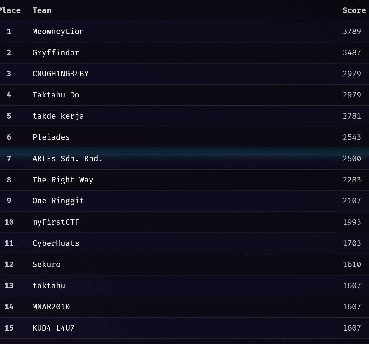369x344 pixels.
Task: Select the Gryffindor team name
Action: pos(56,53)
